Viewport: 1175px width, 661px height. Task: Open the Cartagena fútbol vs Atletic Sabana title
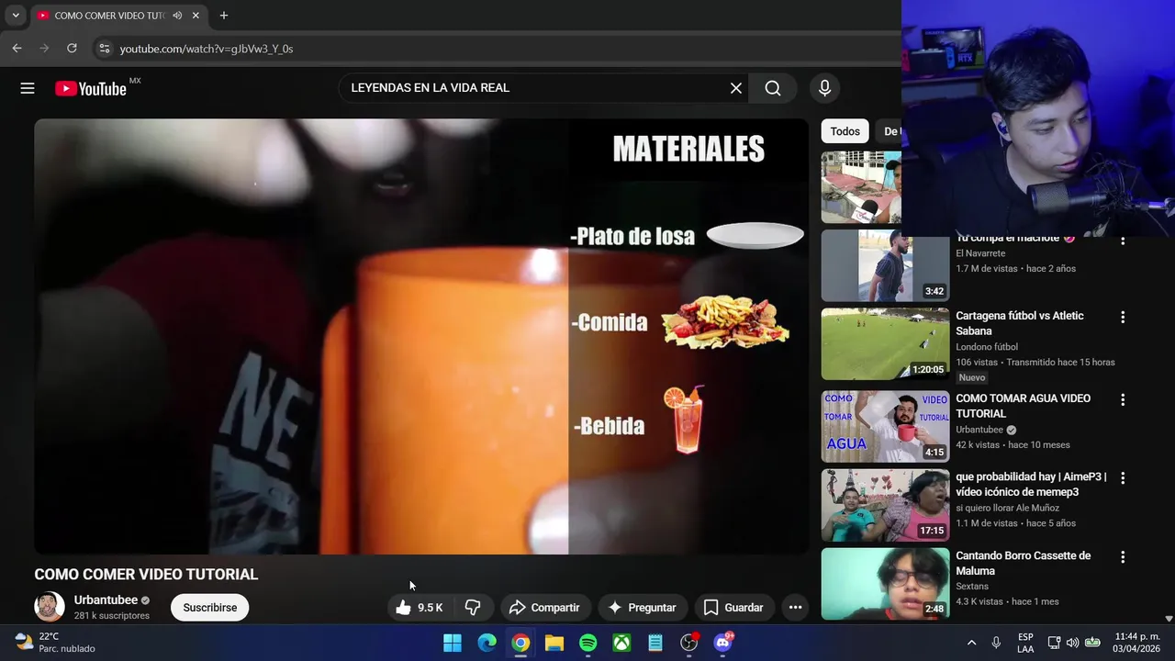pyautogui.click(x=1020, y=323)
